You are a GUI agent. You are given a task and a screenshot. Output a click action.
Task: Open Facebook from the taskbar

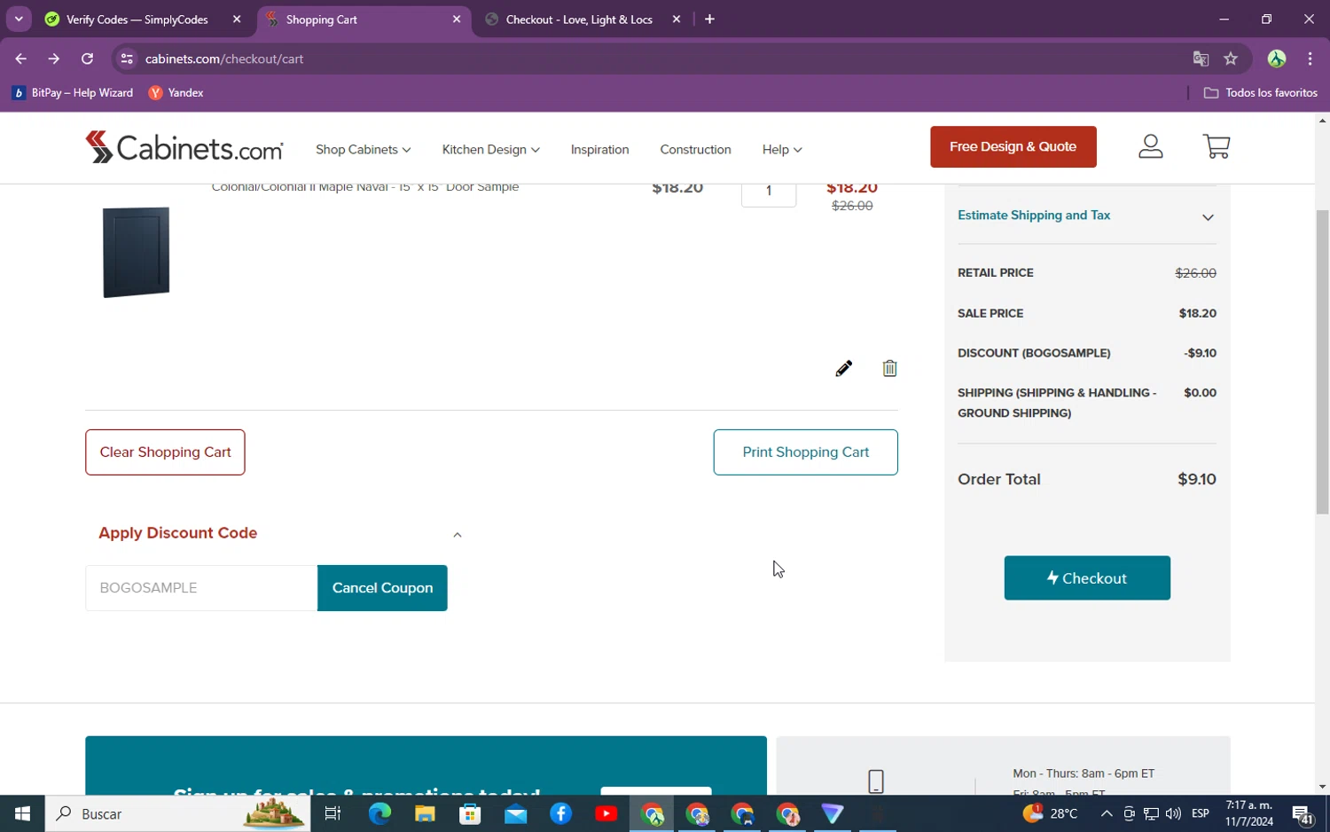pyautogui.click(x=560, y=813)
